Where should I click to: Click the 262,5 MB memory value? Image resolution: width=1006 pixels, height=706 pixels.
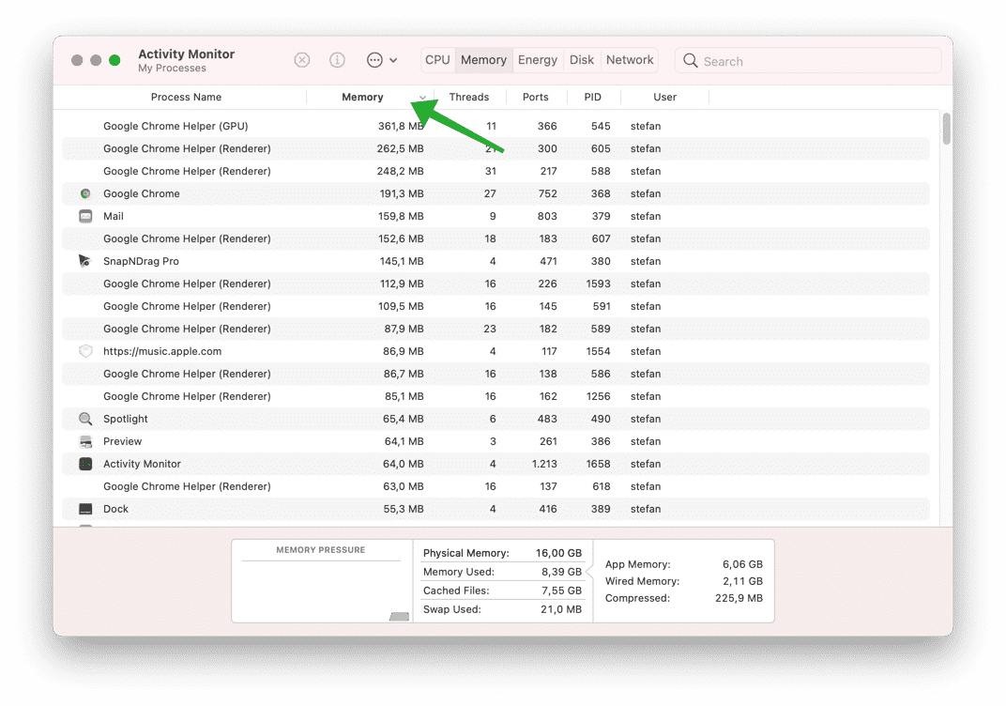tap(401, 149)
